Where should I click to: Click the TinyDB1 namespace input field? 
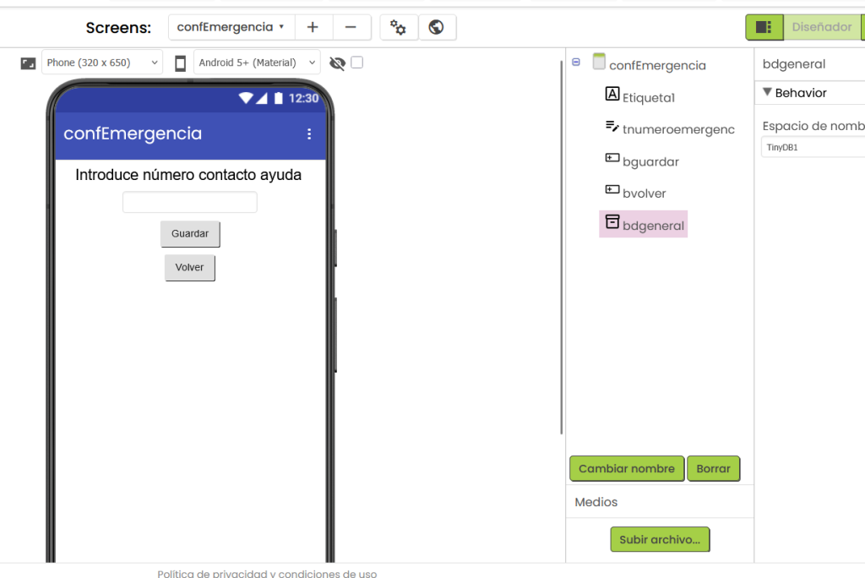pos(811,147)
